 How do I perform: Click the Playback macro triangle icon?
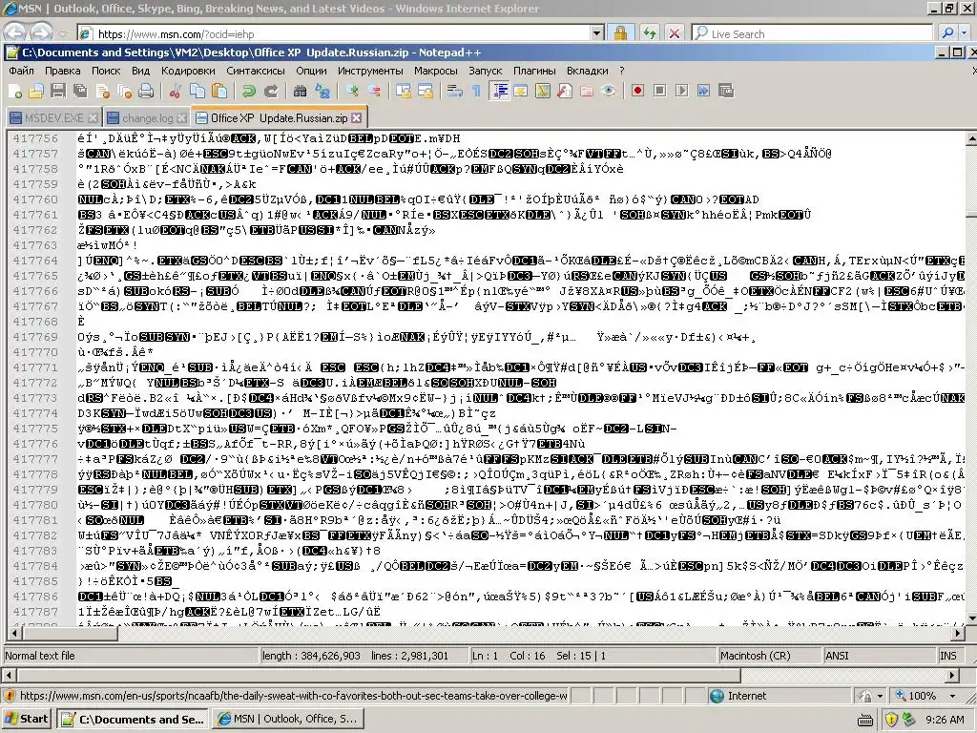click(x=681, y=91)
